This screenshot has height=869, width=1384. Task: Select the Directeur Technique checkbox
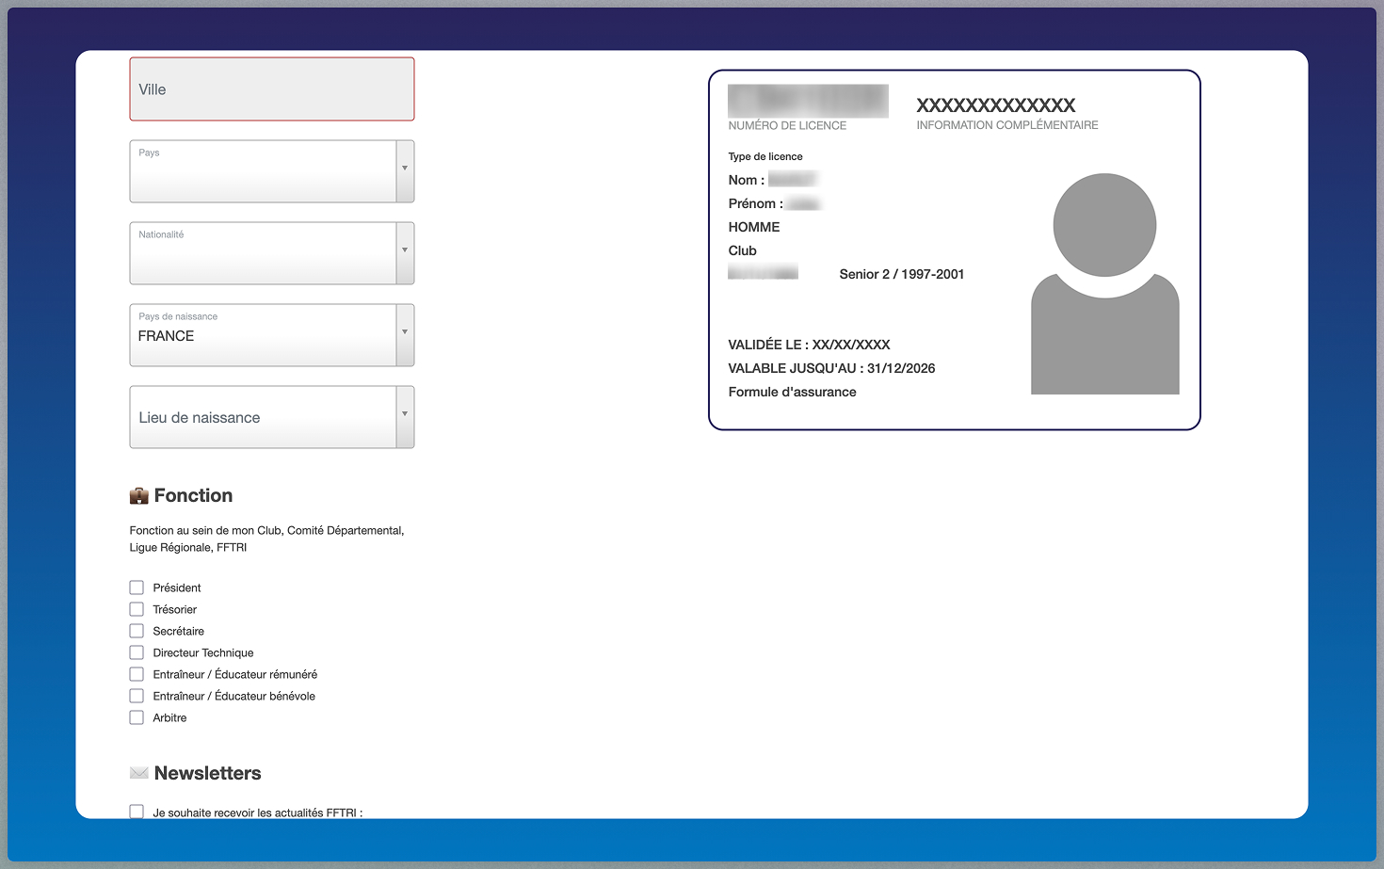(137, 652)
